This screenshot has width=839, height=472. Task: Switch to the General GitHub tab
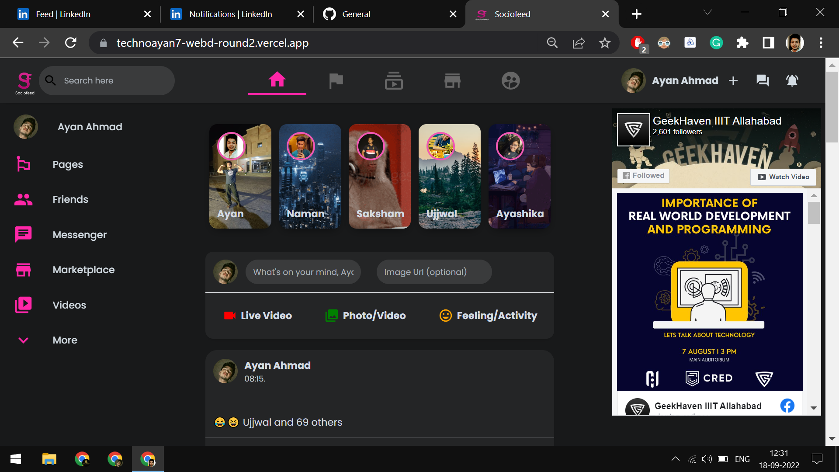coord(389,14)
